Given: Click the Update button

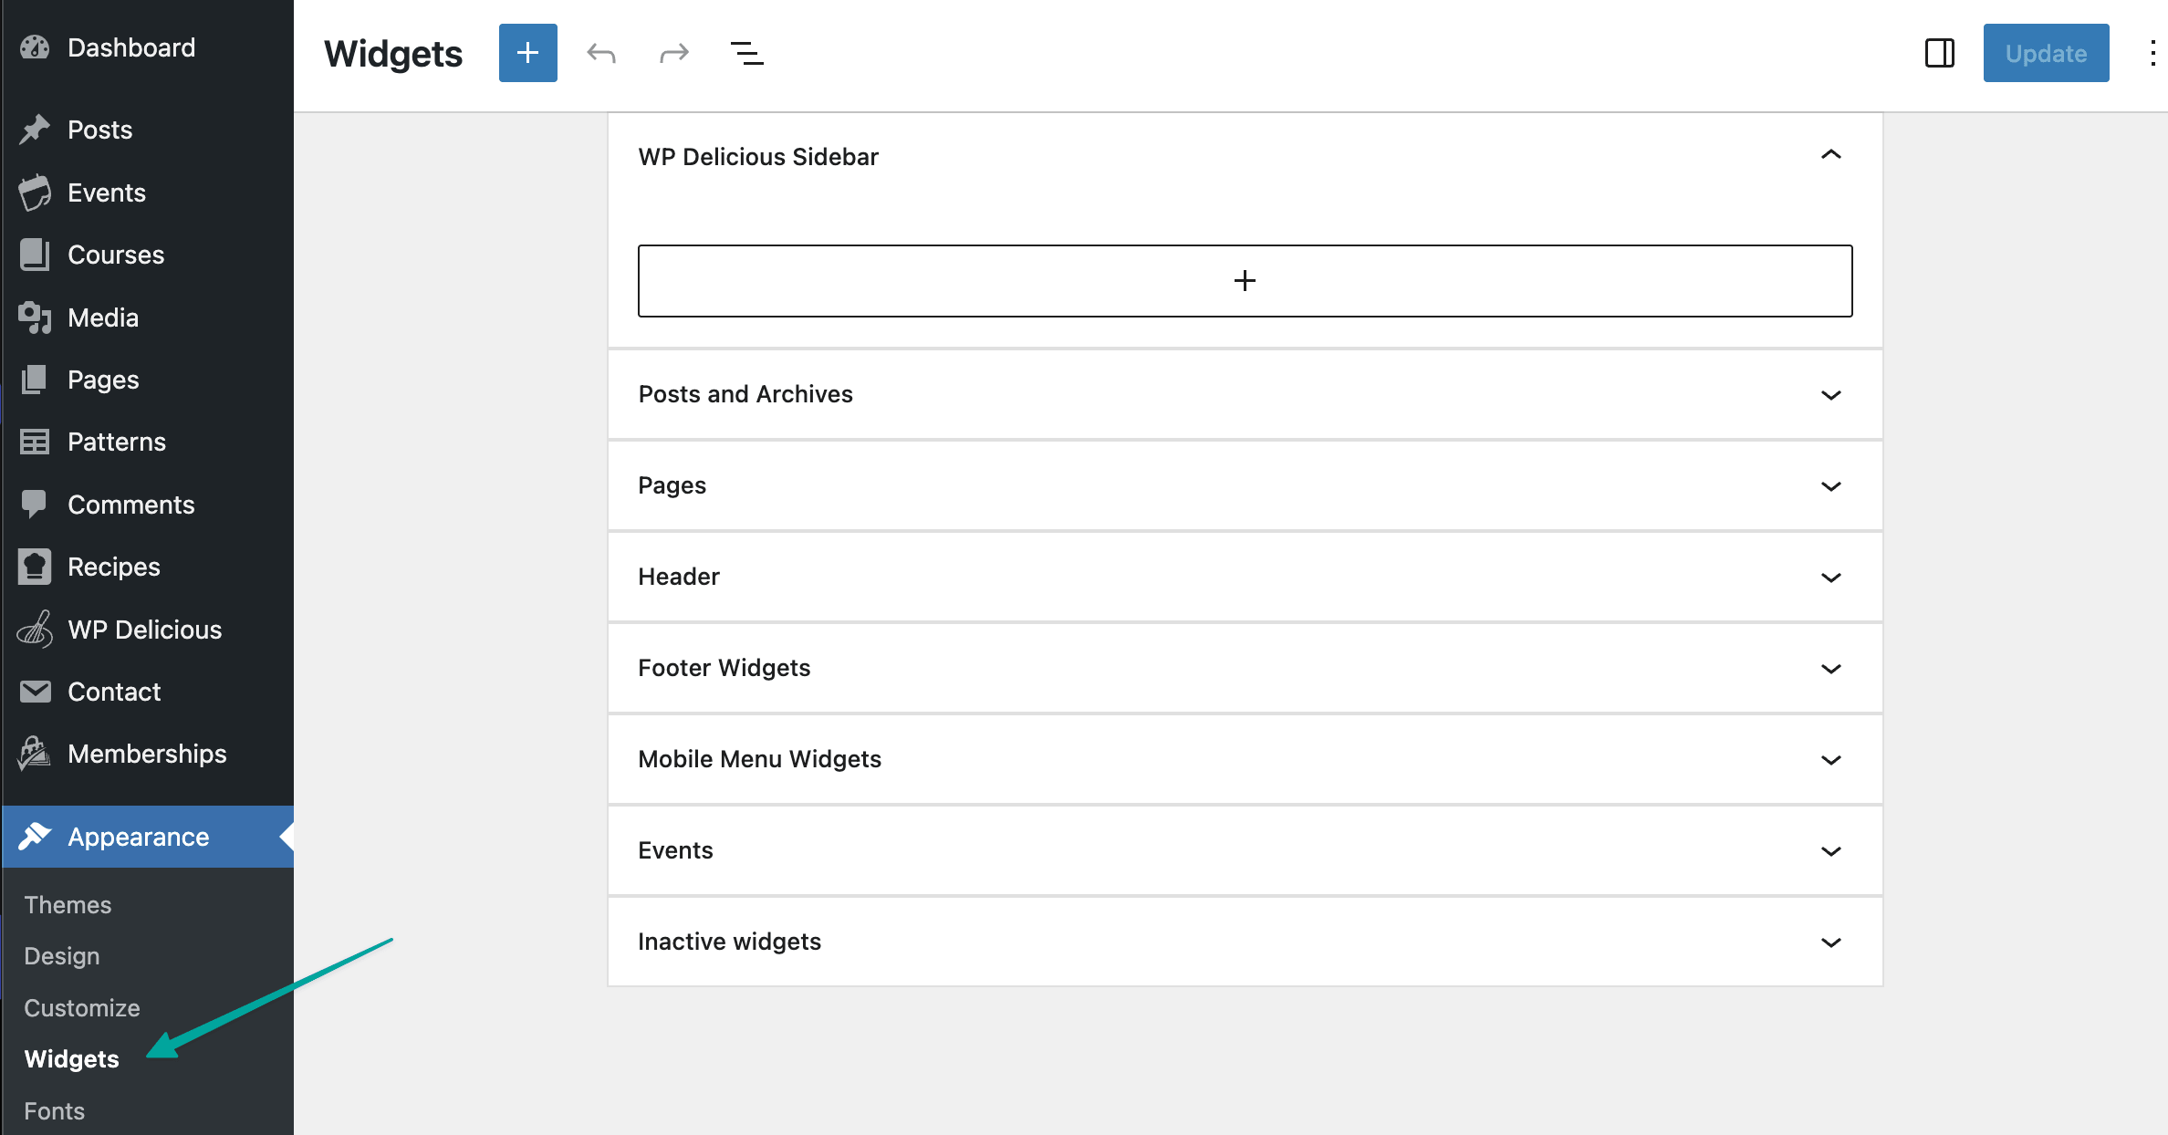Looking at the screenshot, I should [2046, 53].
